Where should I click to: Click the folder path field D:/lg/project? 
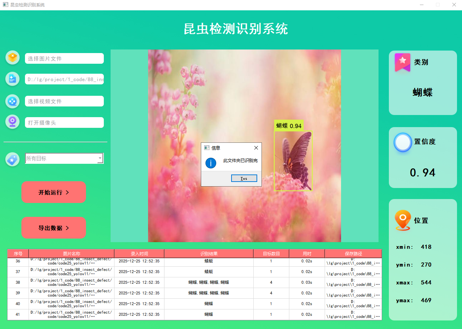tap(64, 79)
